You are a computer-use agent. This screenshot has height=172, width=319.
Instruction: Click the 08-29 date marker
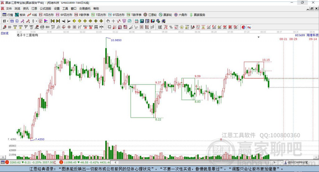point(293,39)
